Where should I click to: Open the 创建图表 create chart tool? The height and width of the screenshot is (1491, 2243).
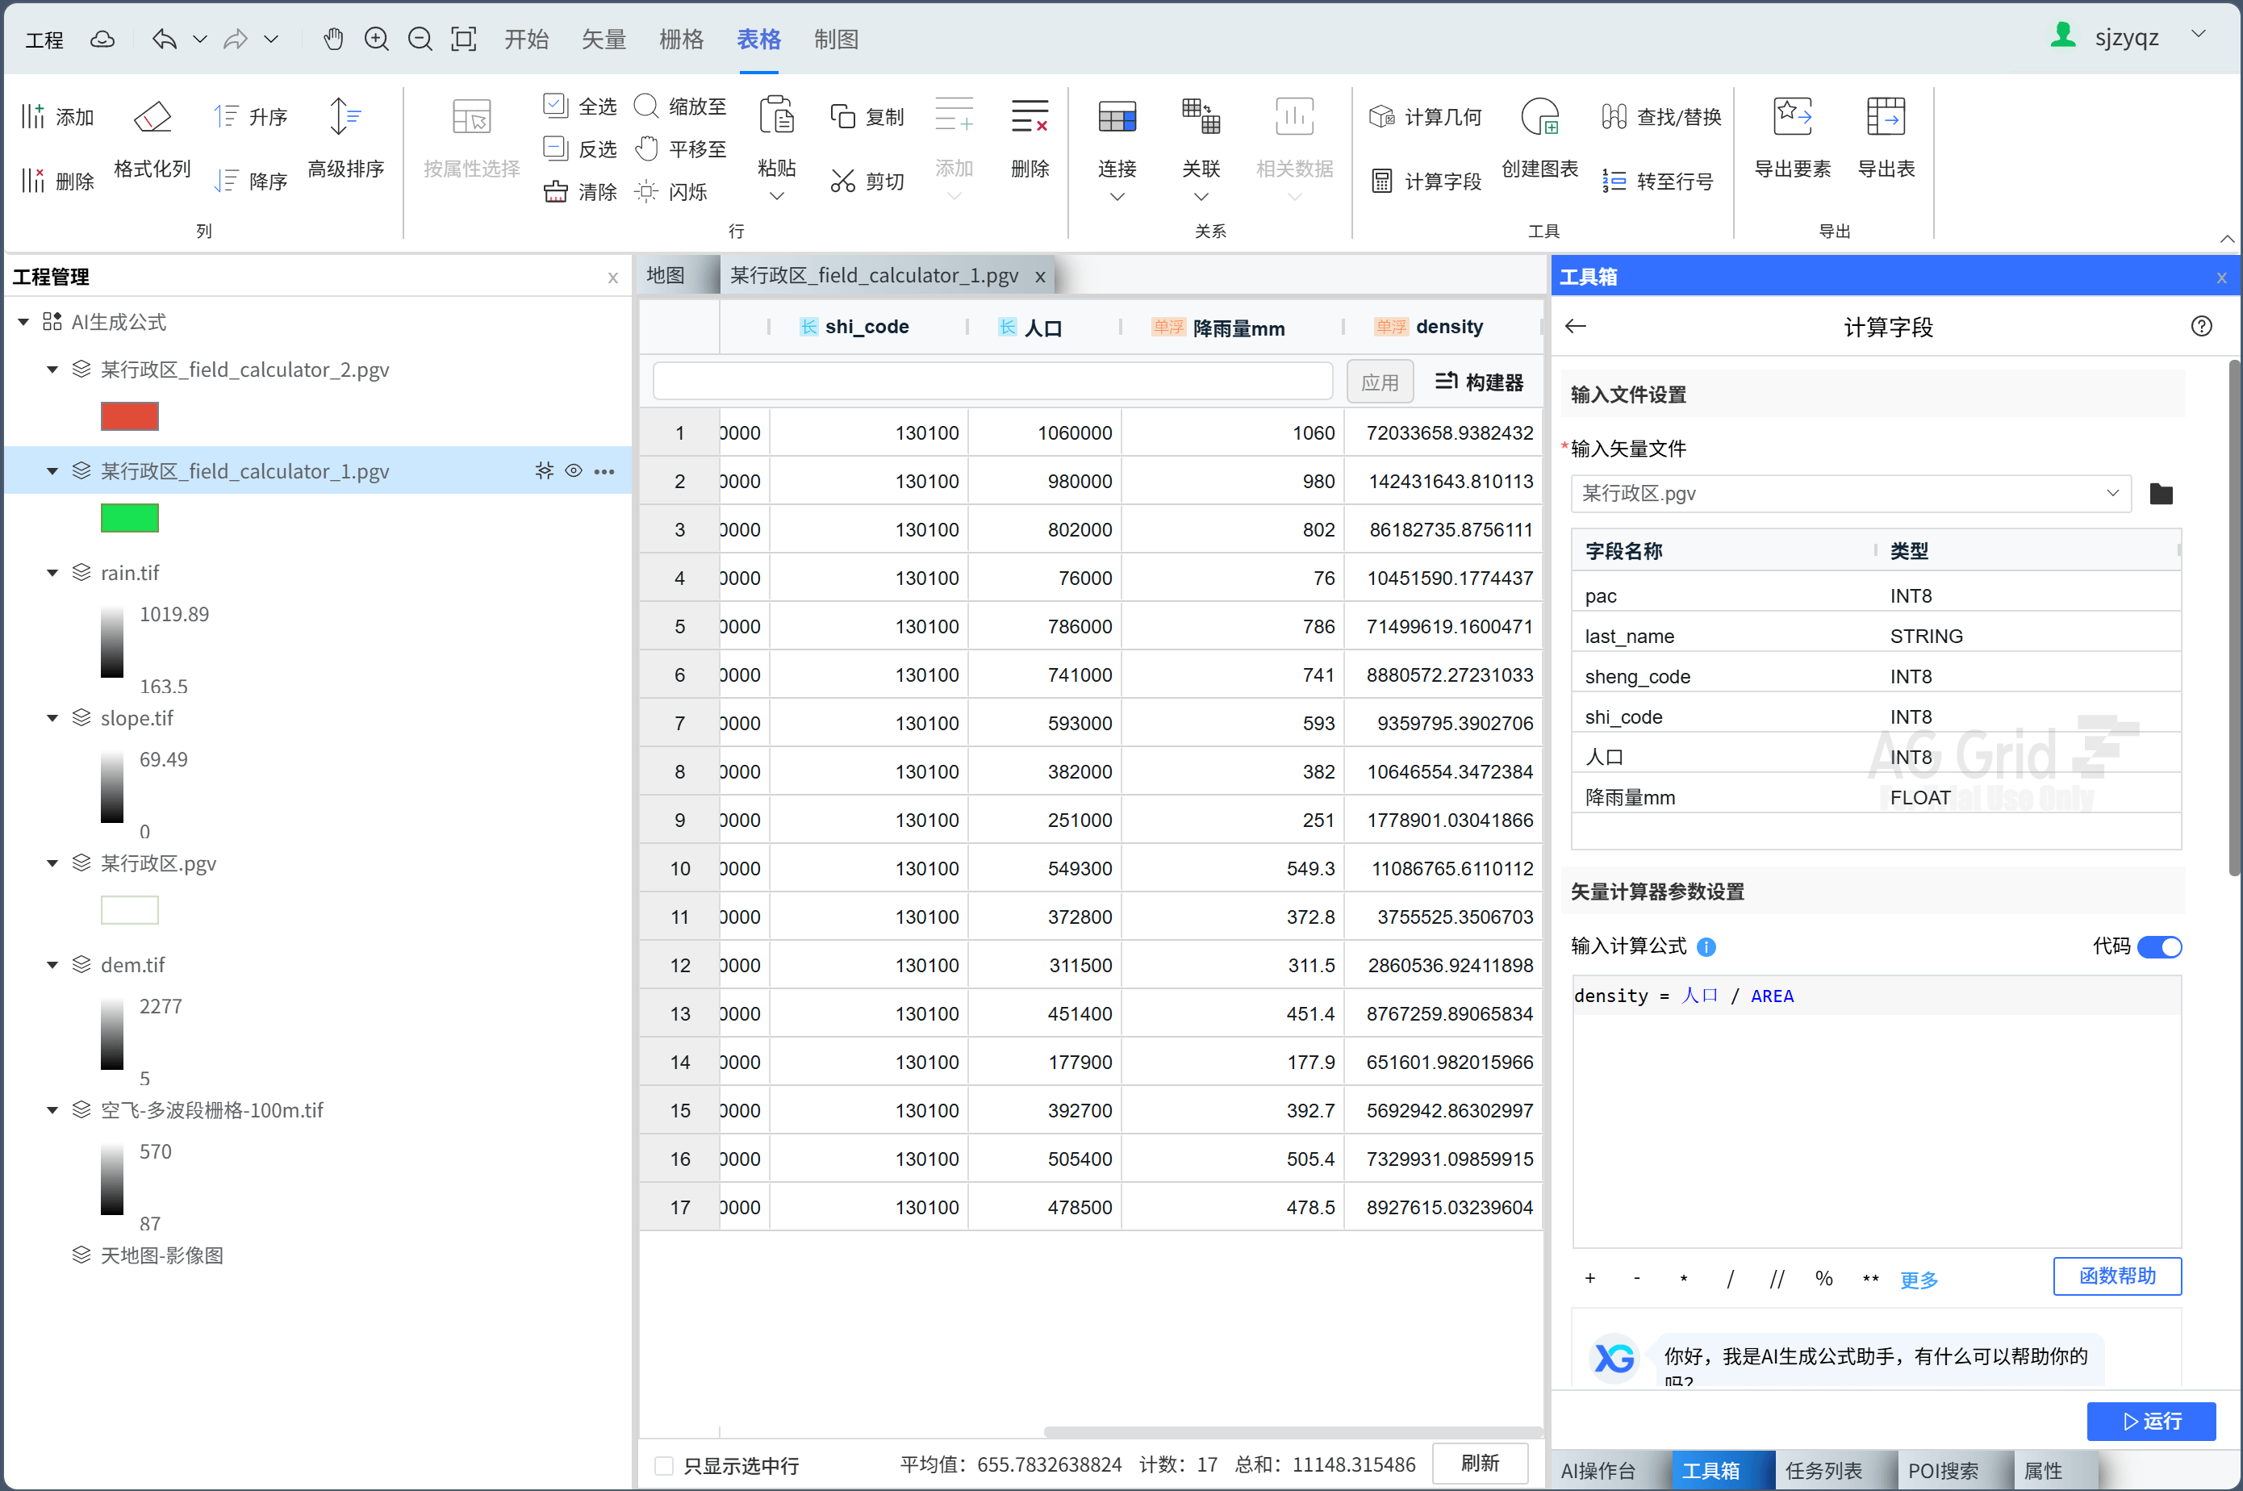[x=1539, y=118]
